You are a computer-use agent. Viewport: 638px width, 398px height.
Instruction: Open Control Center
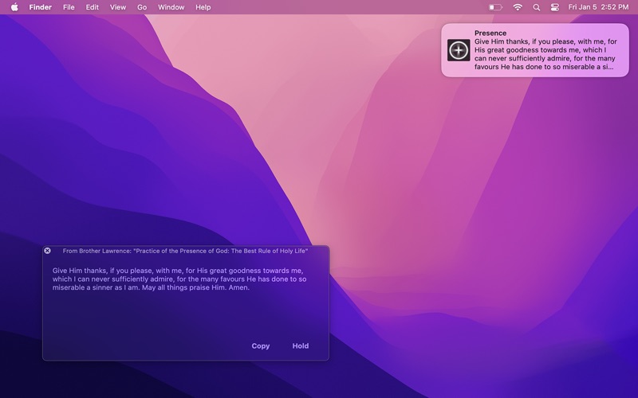point(554,7)
